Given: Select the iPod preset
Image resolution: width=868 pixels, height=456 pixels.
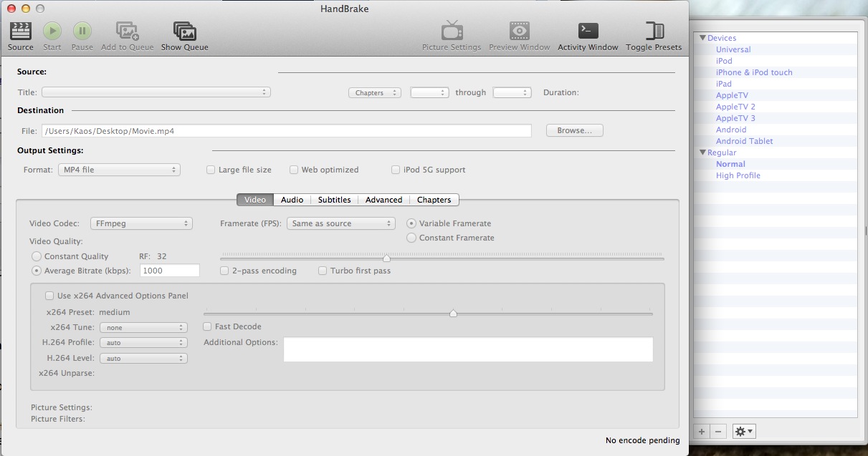Looking at the screenshot, I should tap(724, 61).
